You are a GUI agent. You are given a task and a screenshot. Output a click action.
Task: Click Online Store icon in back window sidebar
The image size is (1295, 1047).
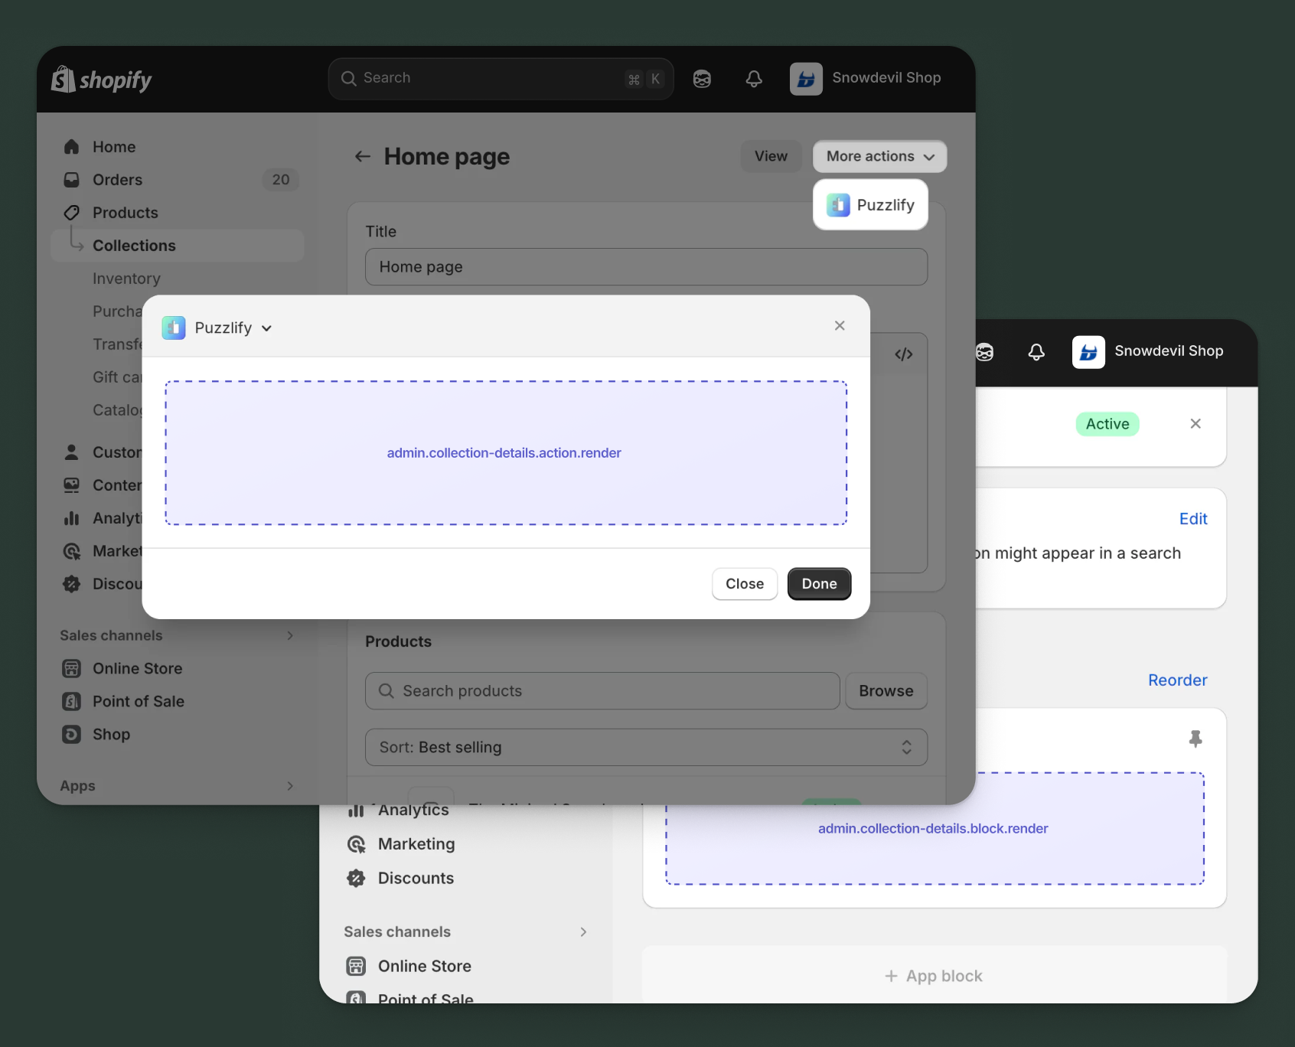point(357,966)
